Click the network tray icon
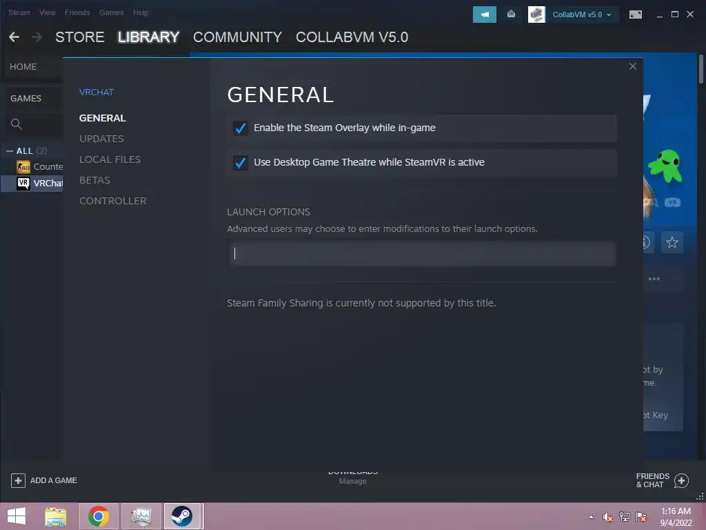The image size is (706, 530). [x=625, y=517]
